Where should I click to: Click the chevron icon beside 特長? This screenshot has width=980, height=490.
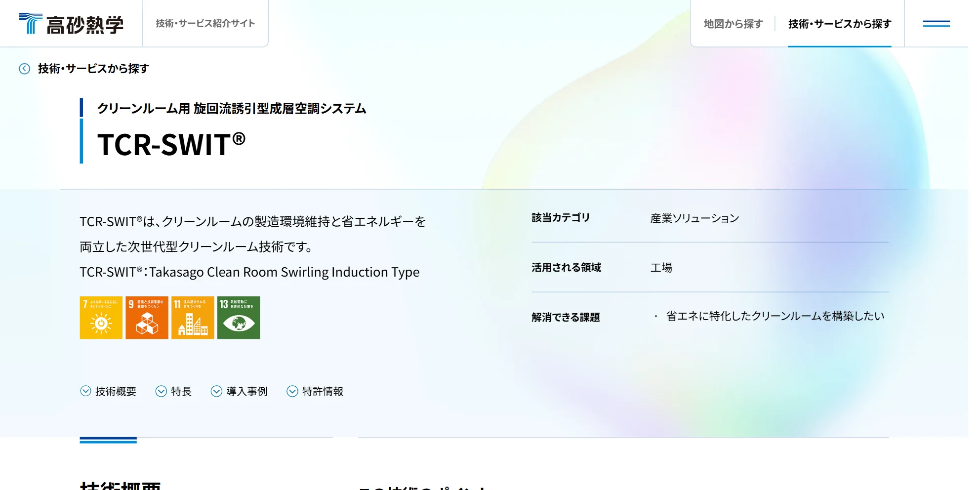[x=161, y=391]
